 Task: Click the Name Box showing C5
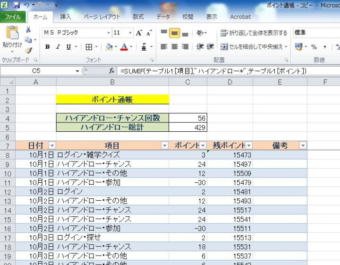pyautogui.click(x=38, y=71)
